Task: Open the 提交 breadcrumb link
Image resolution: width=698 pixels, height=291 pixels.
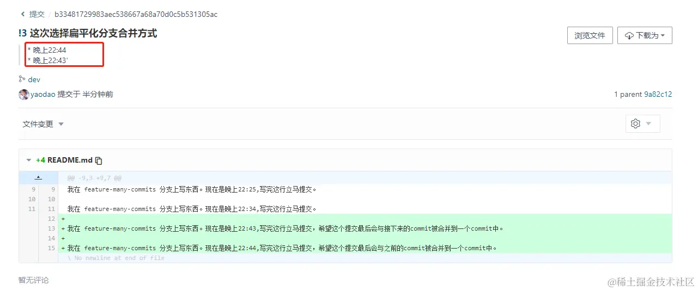Action: (37, 14)
